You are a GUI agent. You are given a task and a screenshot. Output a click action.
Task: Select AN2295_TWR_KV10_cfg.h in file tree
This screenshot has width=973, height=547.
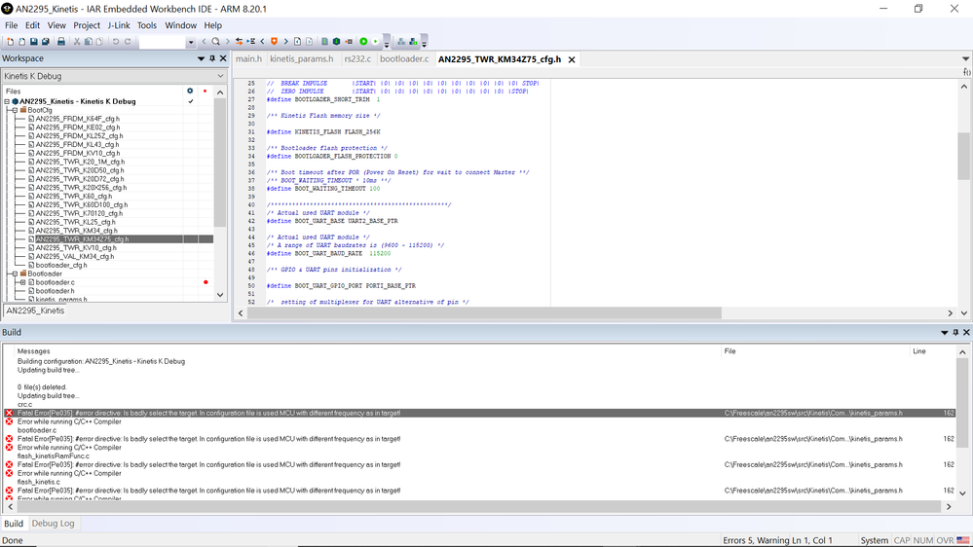(x=76, y=247)
